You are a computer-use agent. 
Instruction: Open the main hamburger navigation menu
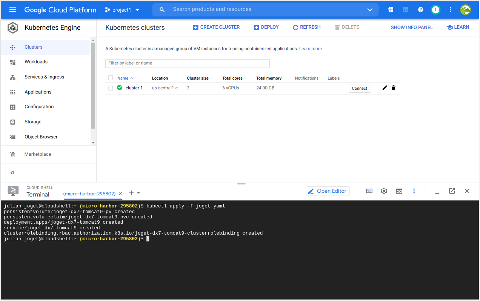(x=12, y=10)
